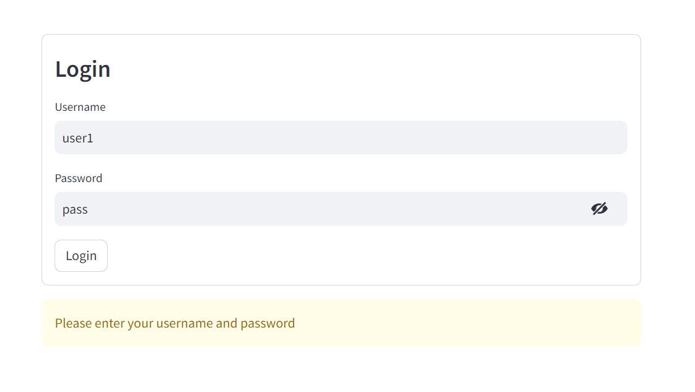
Task: Focus the Username input field
Action: pos(341,137)
